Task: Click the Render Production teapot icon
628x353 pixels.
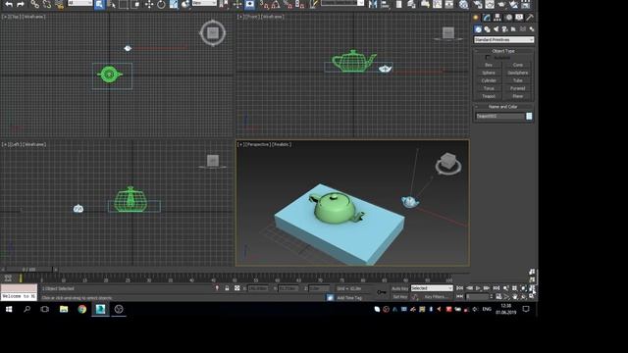Action: [501, 4]
